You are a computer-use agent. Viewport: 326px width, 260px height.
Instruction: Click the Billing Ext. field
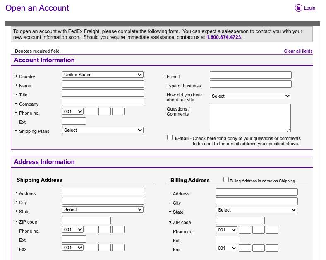228,239
